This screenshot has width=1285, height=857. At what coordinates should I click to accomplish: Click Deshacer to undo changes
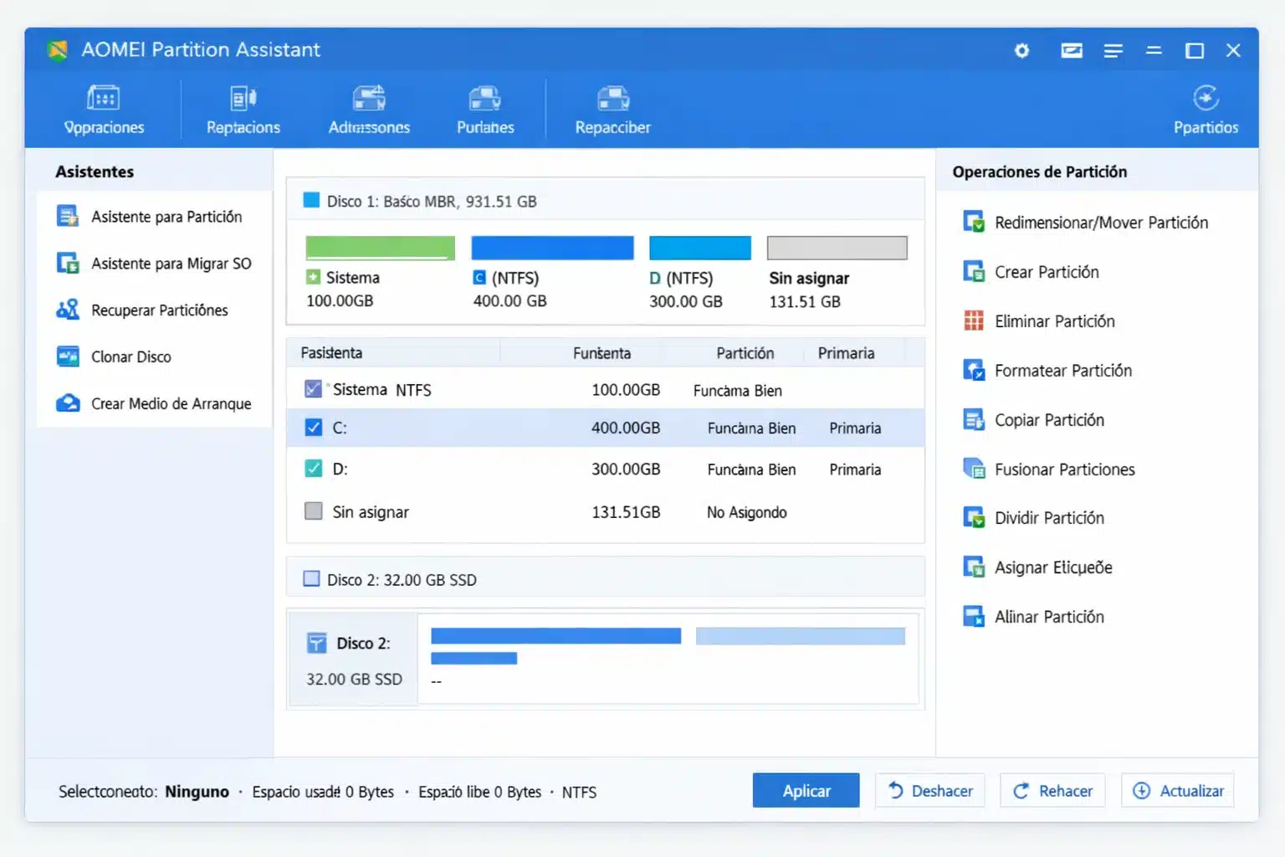tap(929, 790)
